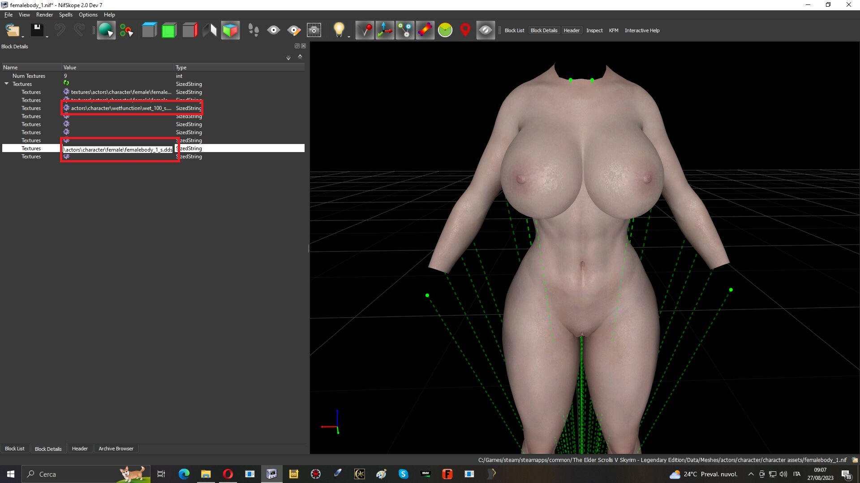Open the File menu
Screen dimensions: 860x483
[9, 15]
